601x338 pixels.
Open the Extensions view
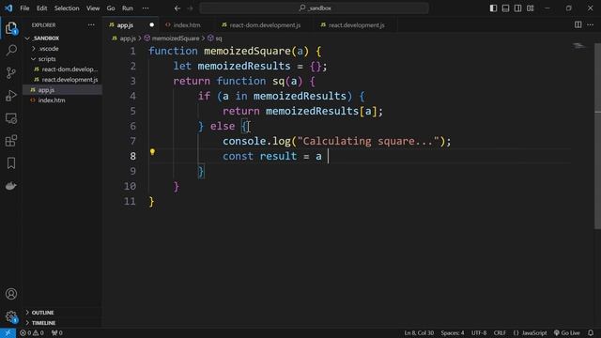(x=11, y=141)
